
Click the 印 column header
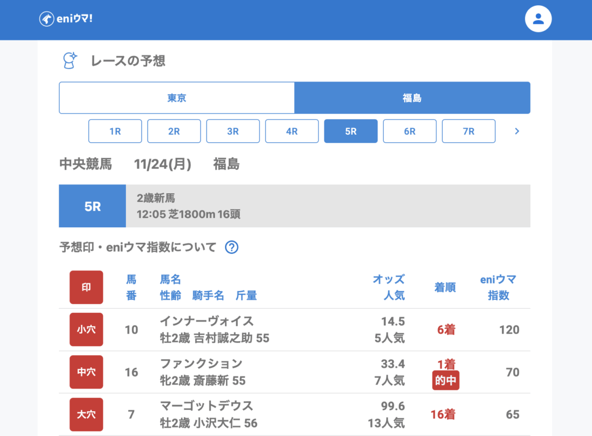pyautogui.click(x=86, y=287)
